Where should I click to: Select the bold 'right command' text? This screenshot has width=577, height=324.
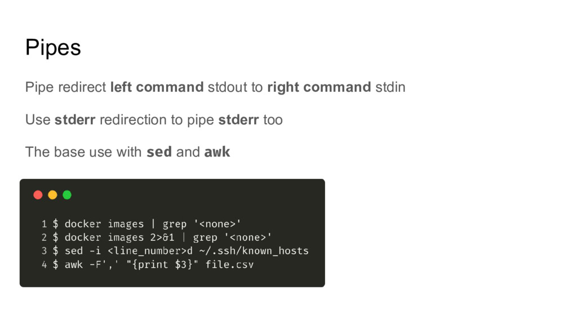tap(319, 87)
